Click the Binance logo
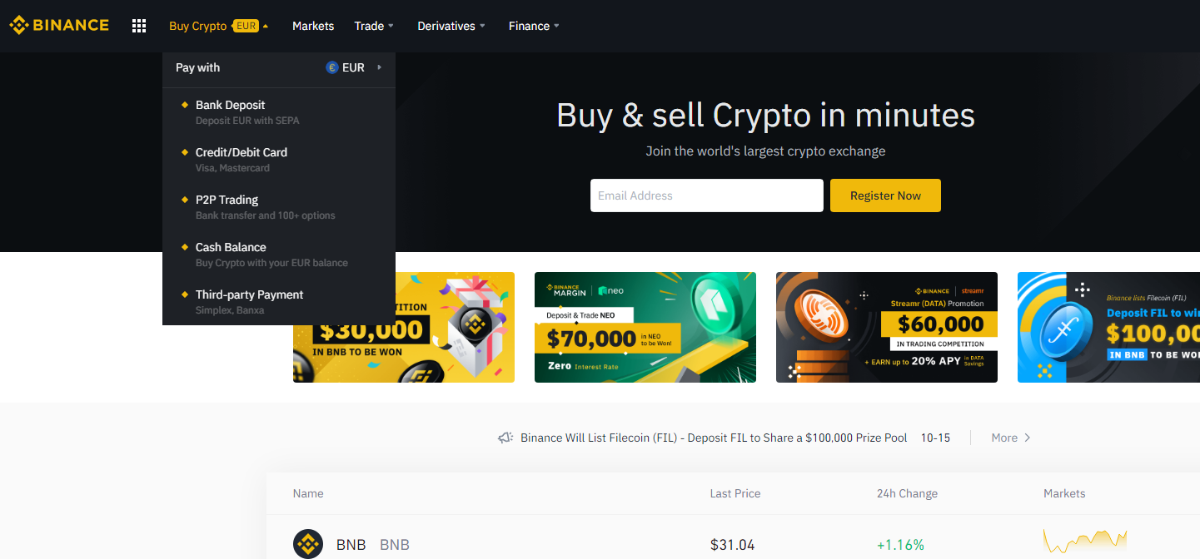Viewport: 1200px width, 559px height. (x=59, y=25)
